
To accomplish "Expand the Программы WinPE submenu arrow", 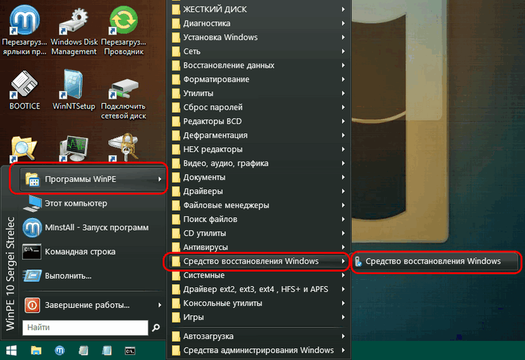I will click(x=159, y=179).
